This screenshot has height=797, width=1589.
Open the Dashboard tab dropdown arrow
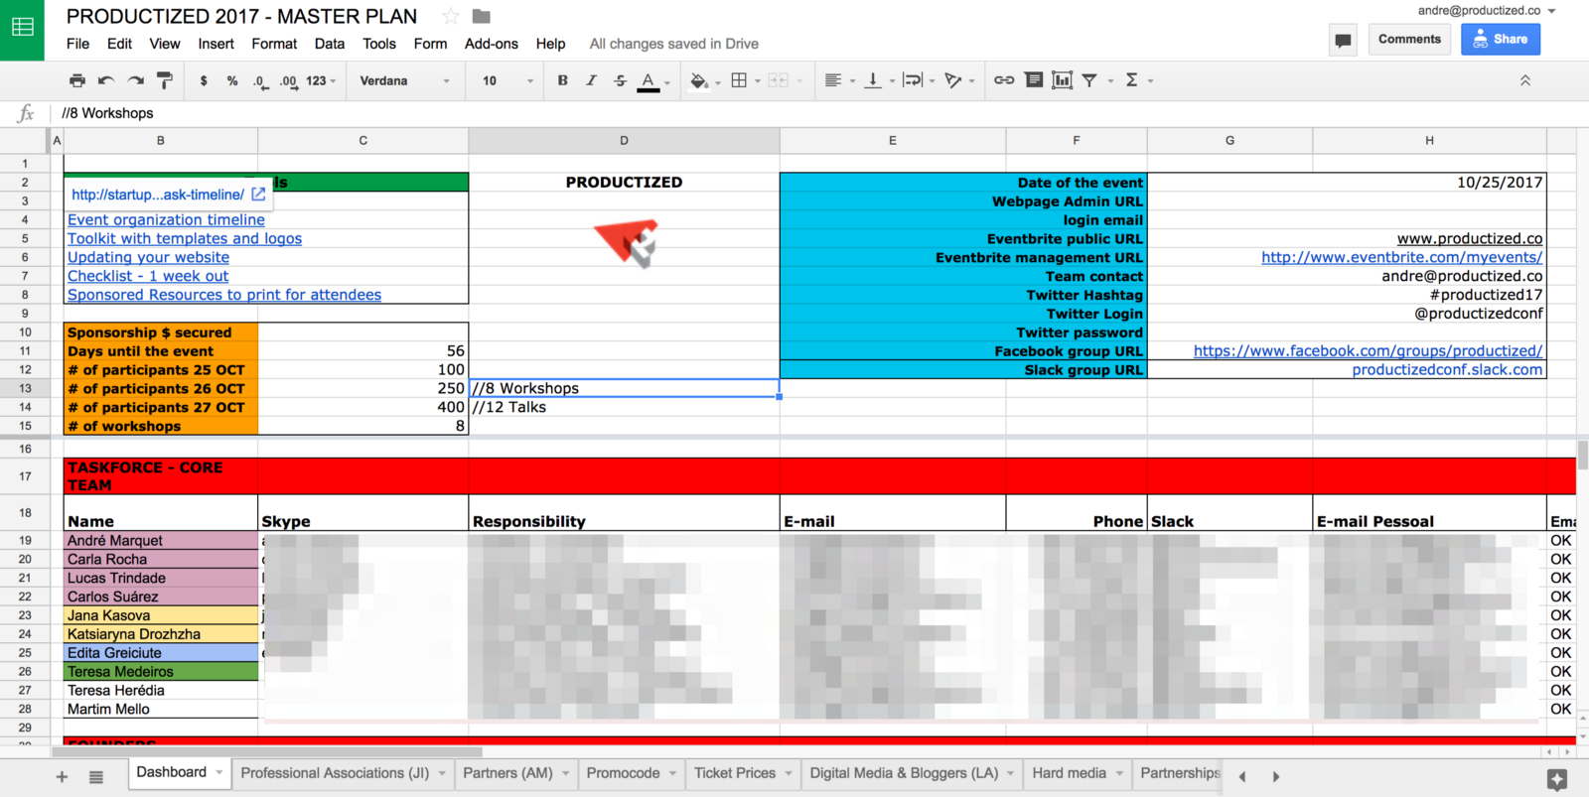point(219,772)
